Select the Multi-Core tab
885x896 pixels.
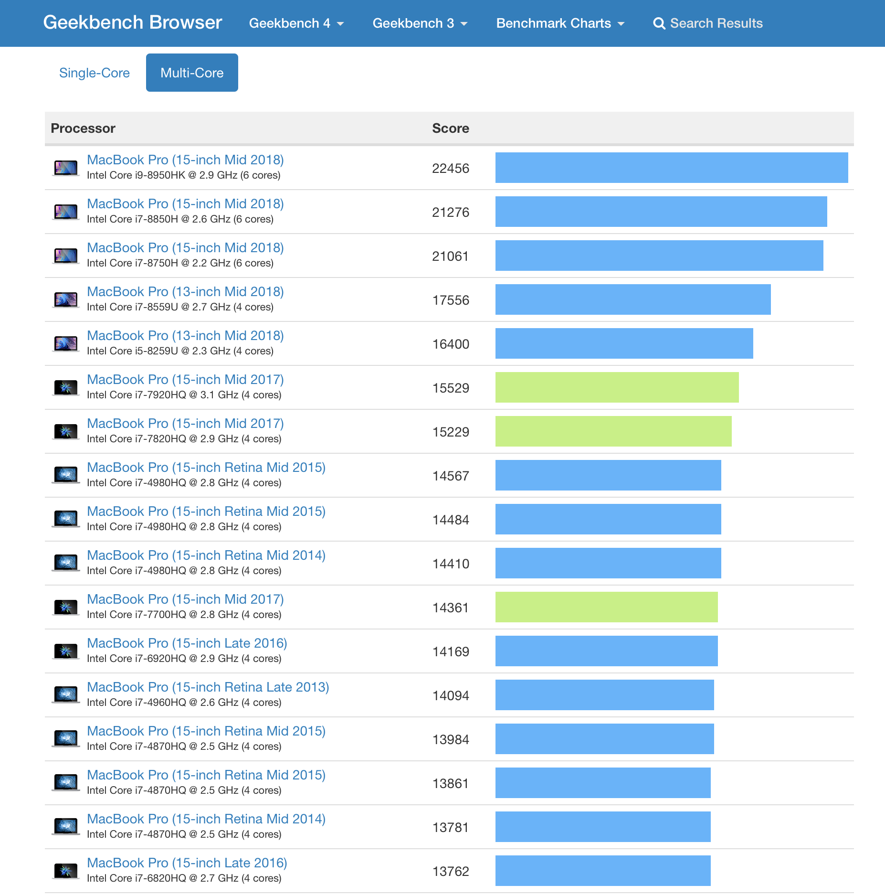[192, 73]
